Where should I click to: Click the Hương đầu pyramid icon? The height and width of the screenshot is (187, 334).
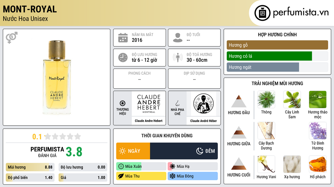[x=239, y=101]
